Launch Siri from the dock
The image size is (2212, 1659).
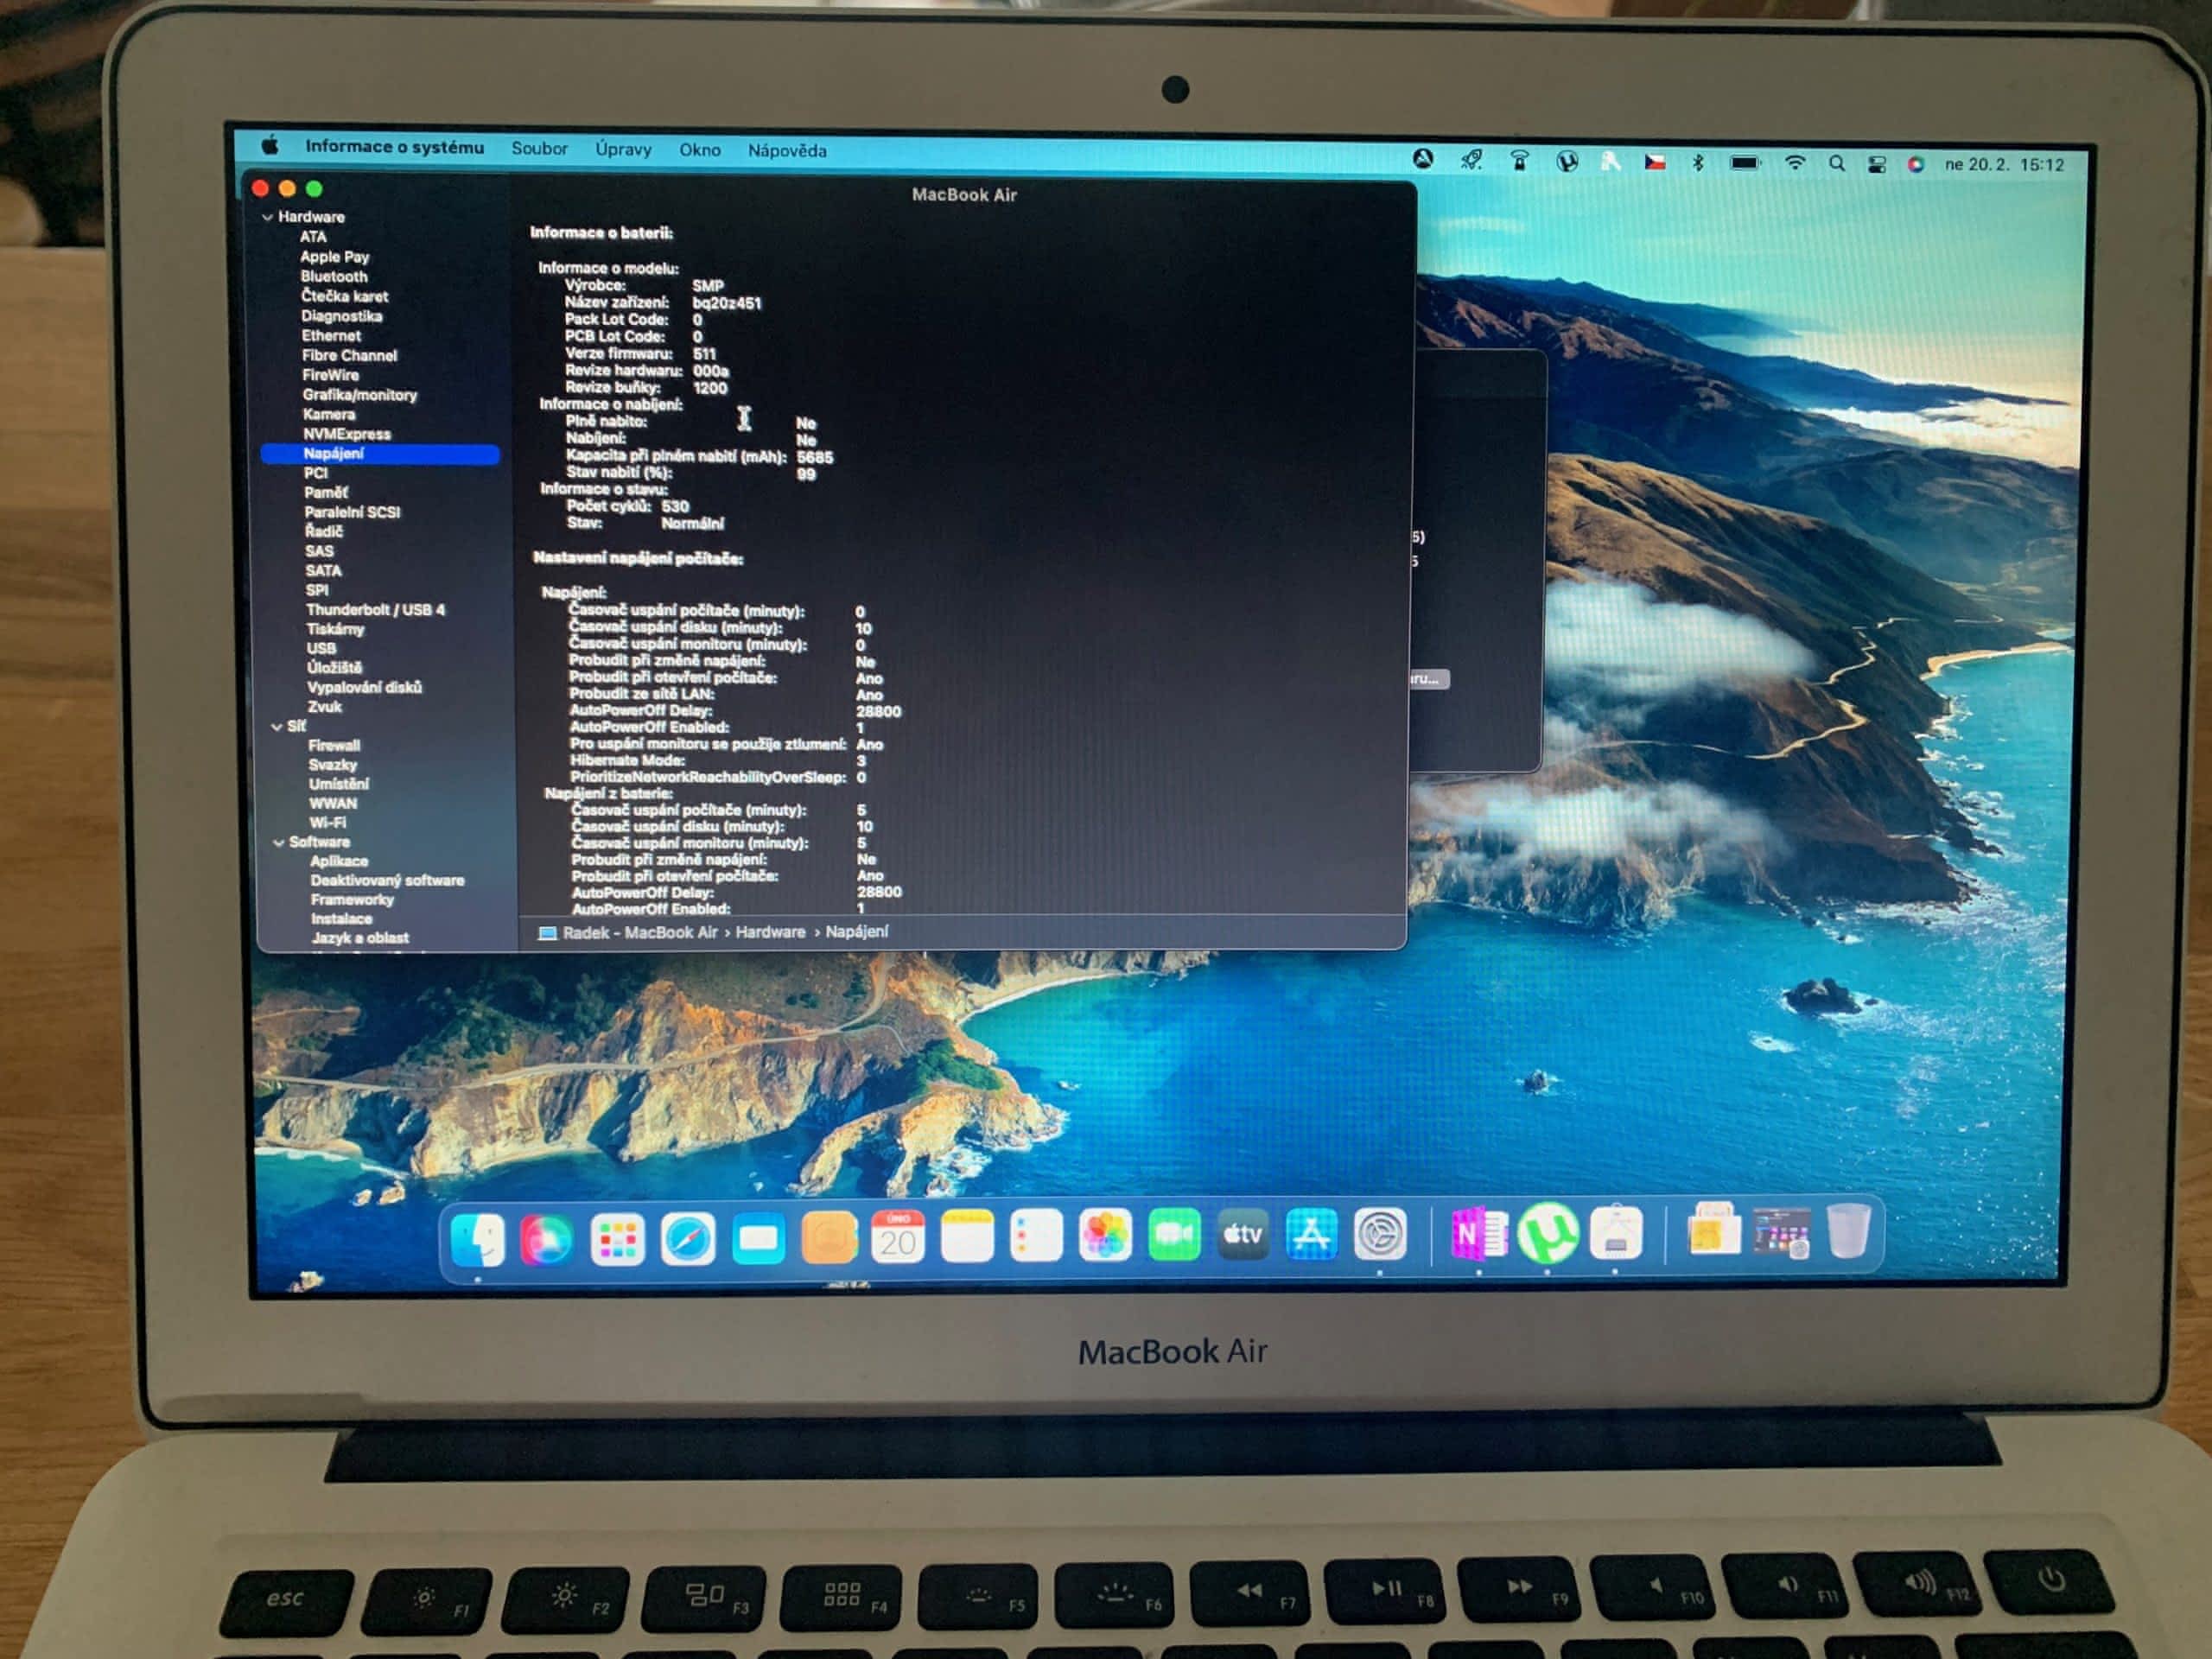point(547,1240)
